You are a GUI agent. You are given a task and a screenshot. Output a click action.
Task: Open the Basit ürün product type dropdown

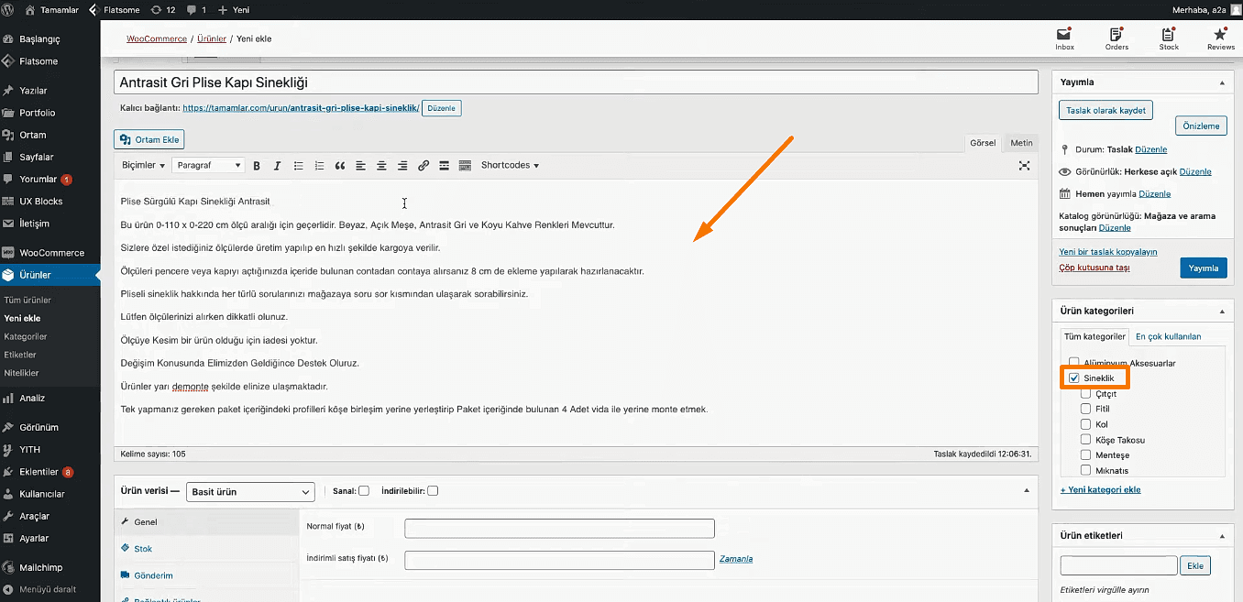pos(250,492)
